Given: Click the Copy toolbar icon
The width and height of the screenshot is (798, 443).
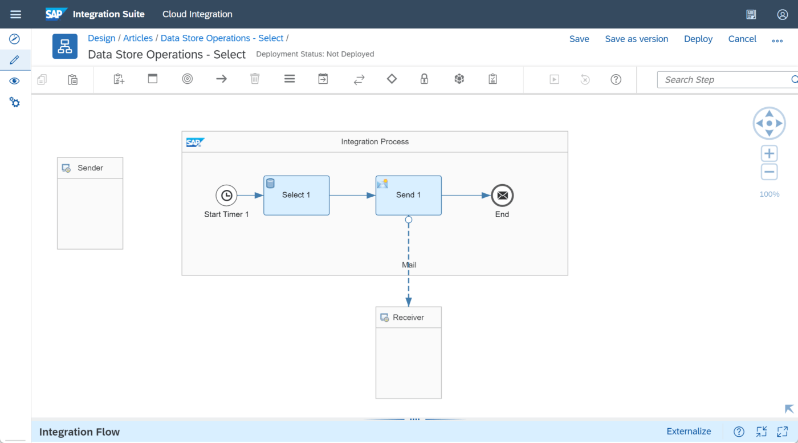Looking at the screenshot, I should (42, 79).
